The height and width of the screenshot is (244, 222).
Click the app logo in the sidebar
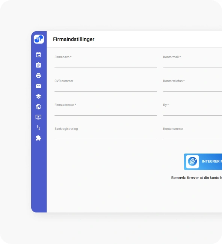click(x=39, y=39)
